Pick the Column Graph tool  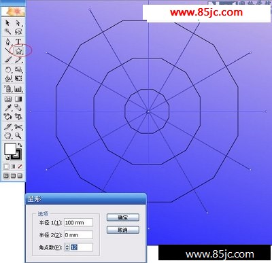[18, 88]
